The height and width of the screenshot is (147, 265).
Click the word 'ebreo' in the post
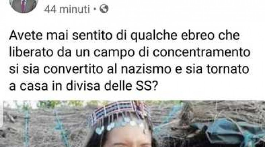click(197, 36)
